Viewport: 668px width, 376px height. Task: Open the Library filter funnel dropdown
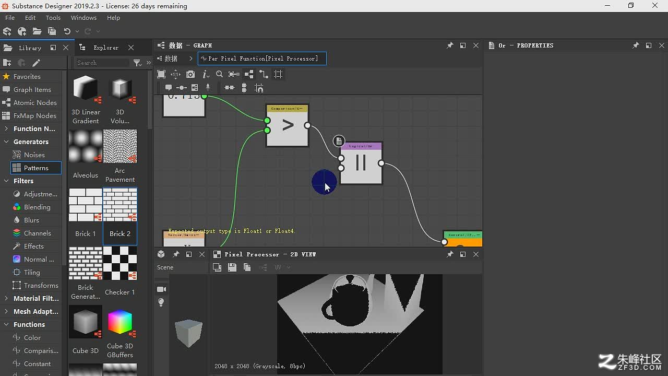tap(137, 63)
